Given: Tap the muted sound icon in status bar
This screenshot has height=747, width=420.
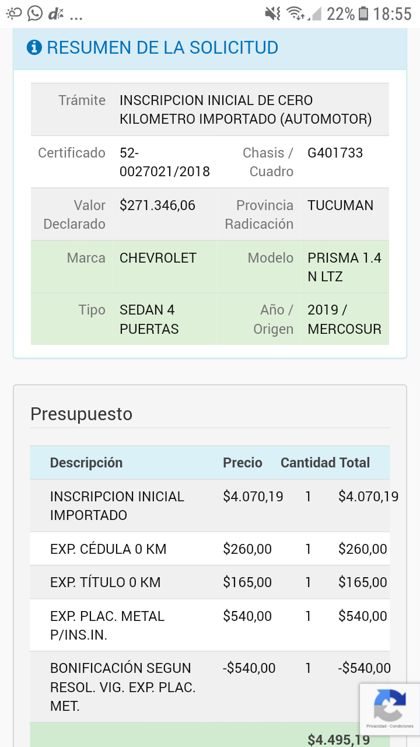Looking at the screenshot, I should pyautogui.click(x=272, y=13).
